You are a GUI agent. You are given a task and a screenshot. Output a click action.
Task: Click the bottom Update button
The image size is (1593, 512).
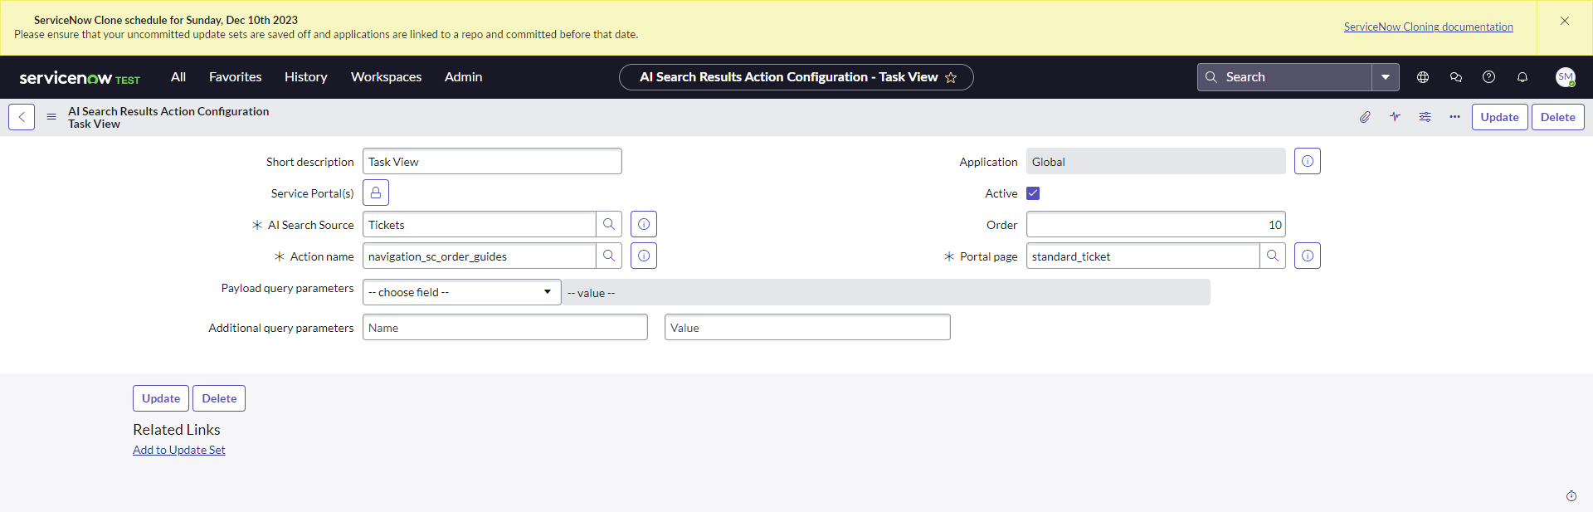point(161,398)
